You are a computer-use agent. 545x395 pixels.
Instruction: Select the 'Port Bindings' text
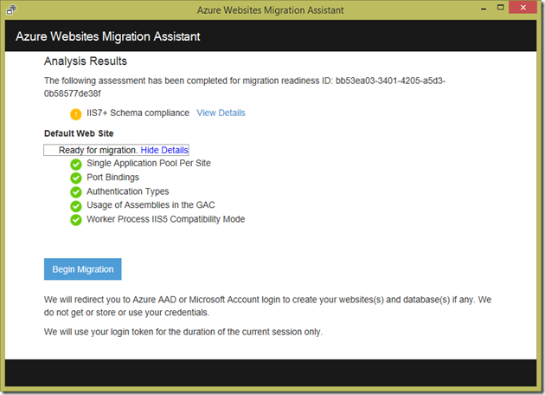(113, 177)
